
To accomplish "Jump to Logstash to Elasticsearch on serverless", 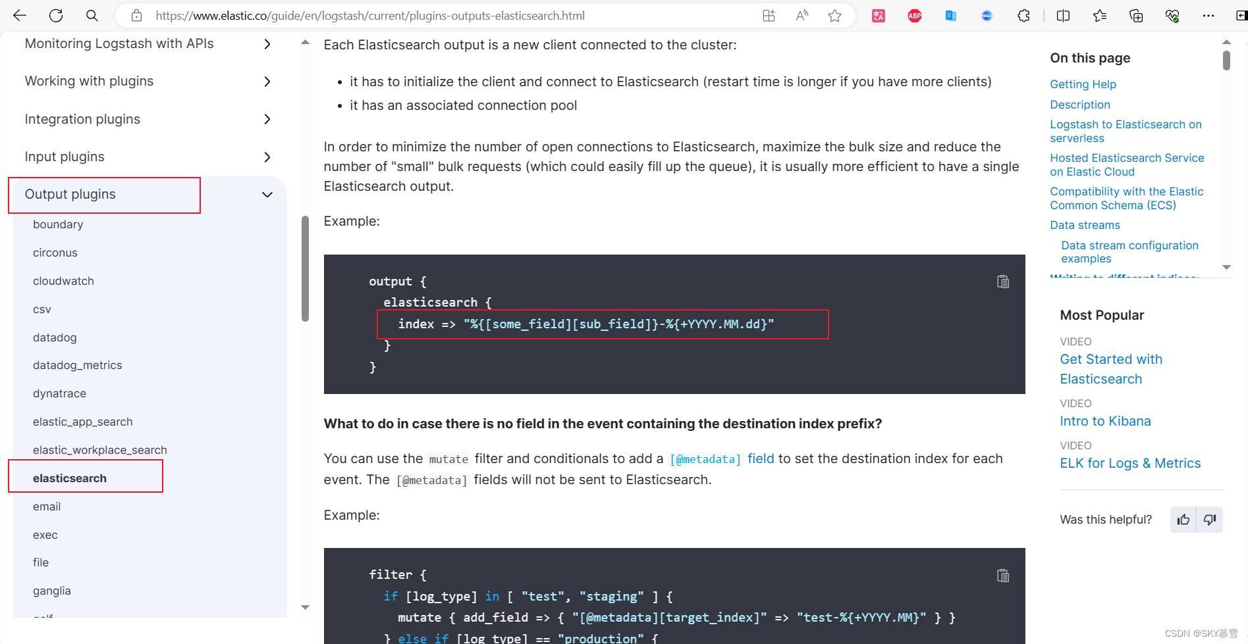I will 1126,131.
